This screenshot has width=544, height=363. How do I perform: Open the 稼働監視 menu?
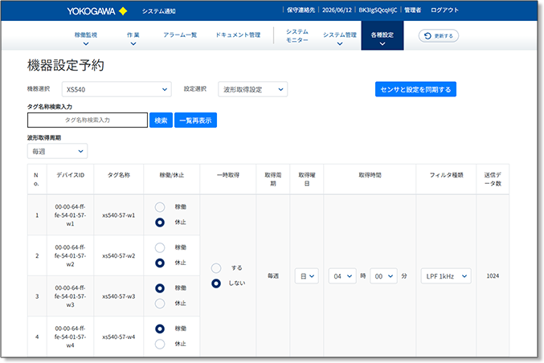click(86, 38)
